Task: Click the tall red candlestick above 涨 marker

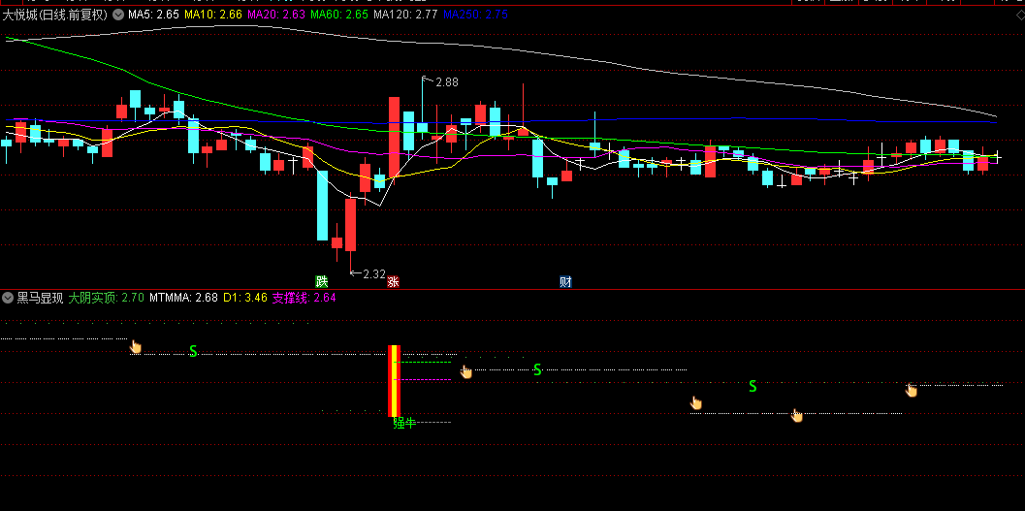Action: pyautogui.click(x=394, y=137)
